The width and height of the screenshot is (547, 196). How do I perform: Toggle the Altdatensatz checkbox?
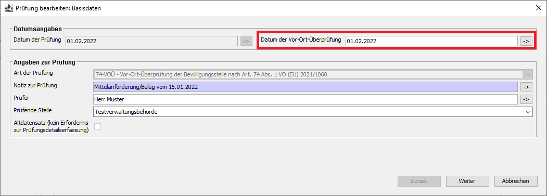tap(98, 127)
